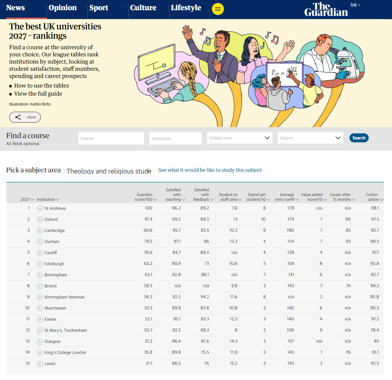
Task: Open 'How to use the tables' link
Action: click(x=42, y=86)
